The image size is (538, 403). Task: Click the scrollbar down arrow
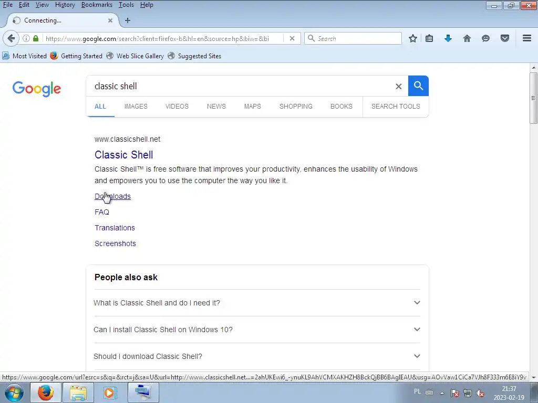(534, 377)
